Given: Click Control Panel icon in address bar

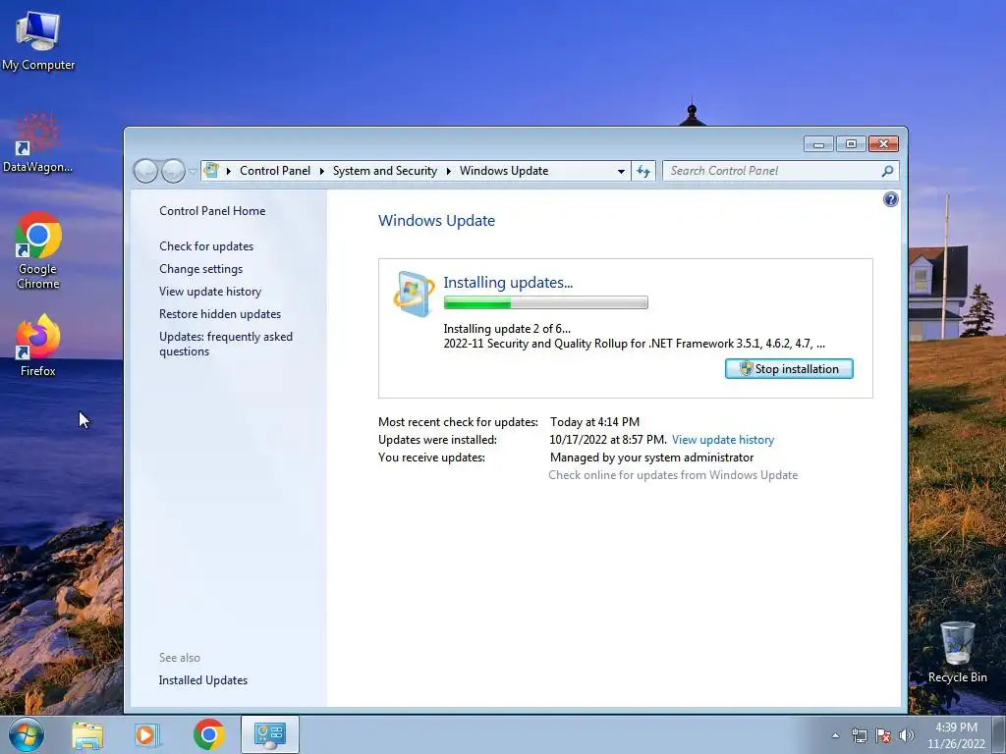Looking at the screenshot, I should [x=211, y=171].
